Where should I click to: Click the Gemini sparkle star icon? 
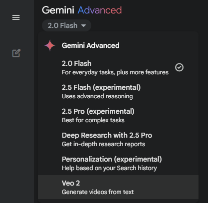pyautogui.click(x=50, y=45)
